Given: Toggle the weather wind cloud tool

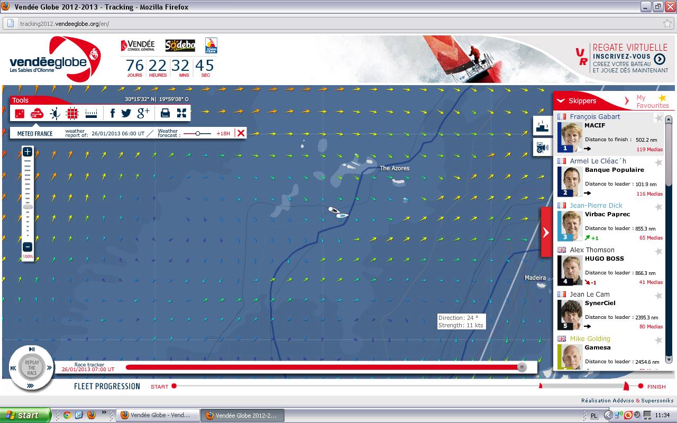Looking at the screenshot, I should pyautogui.click(x=36, y=113).
